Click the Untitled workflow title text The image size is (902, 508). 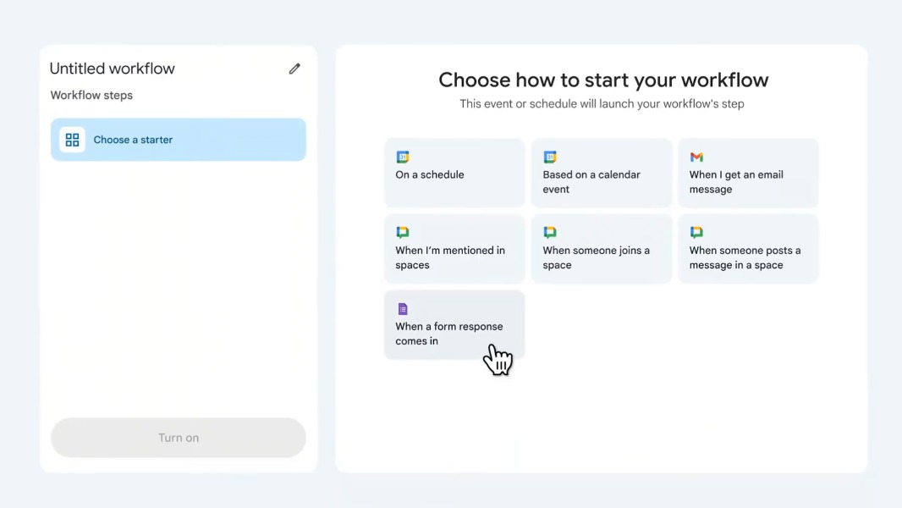pos(112,68)
